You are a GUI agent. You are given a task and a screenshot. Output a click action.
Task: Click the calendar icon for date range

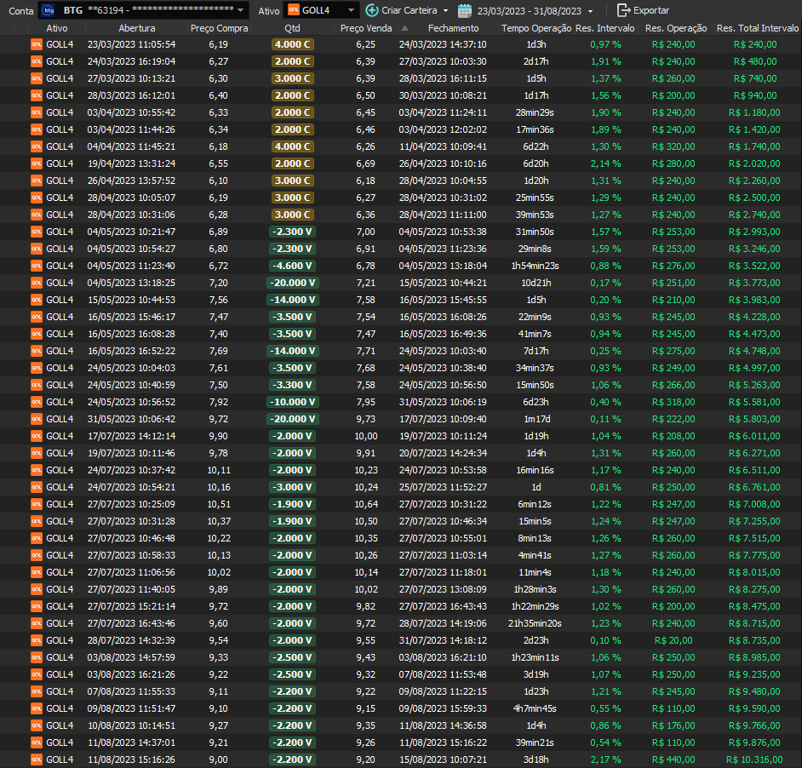465,10
